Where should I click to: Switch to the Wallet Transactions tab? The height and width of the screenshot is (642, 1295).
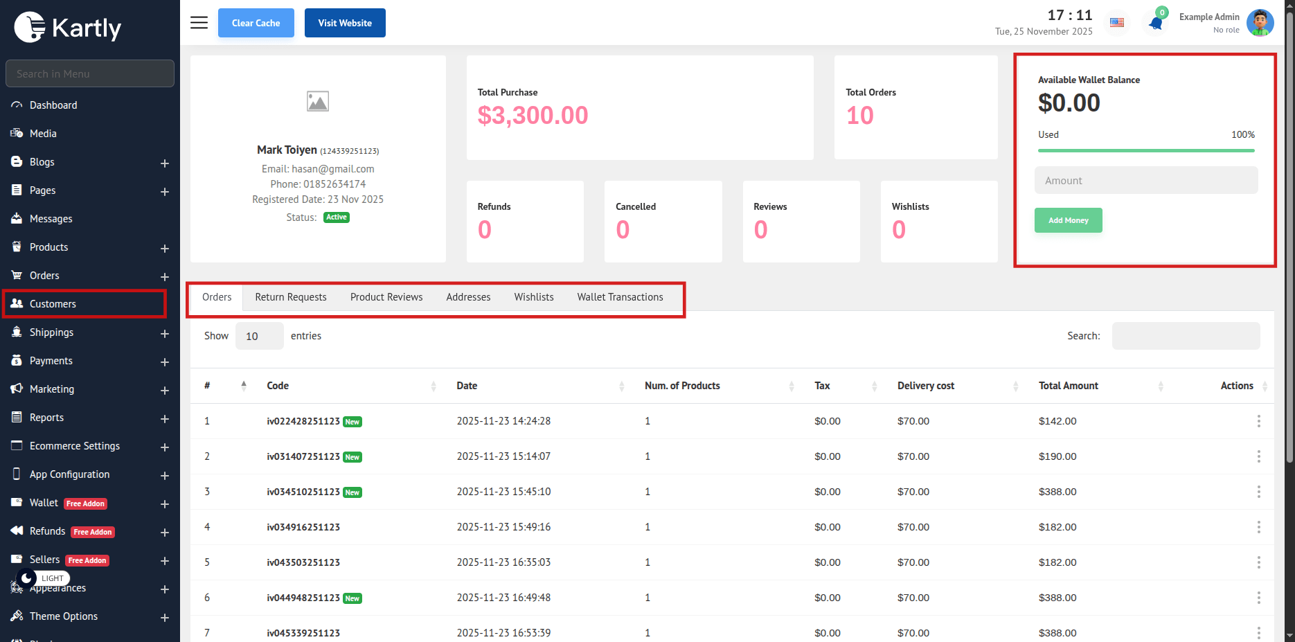[x=620, y=297]
